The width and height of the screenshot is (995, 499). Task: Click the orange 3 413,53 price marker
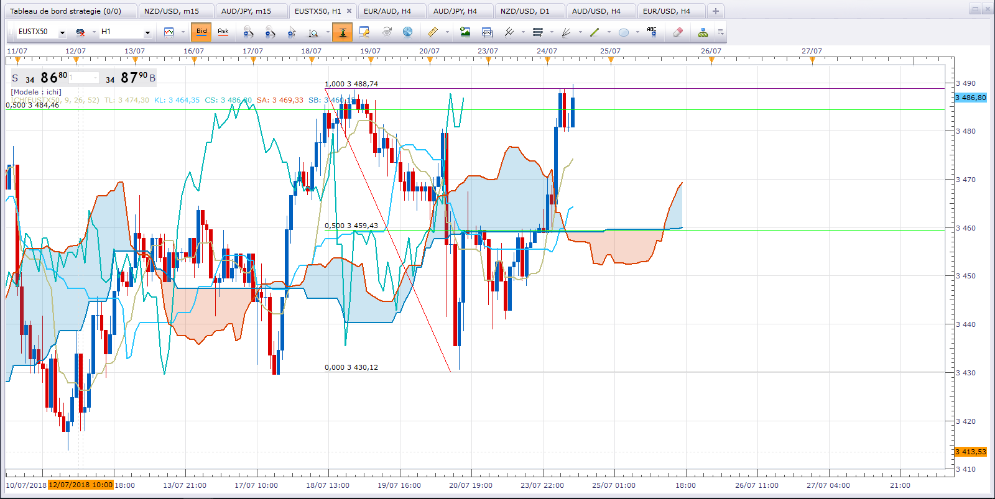click(x=971, y=452)
